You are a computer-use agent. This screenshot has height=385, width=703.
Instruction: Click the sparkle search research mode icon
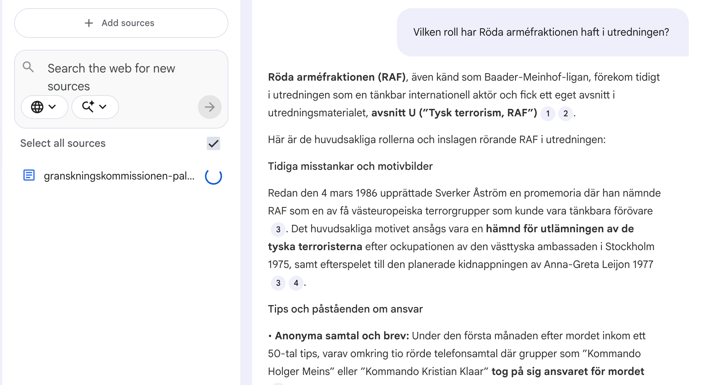(88, 107)
